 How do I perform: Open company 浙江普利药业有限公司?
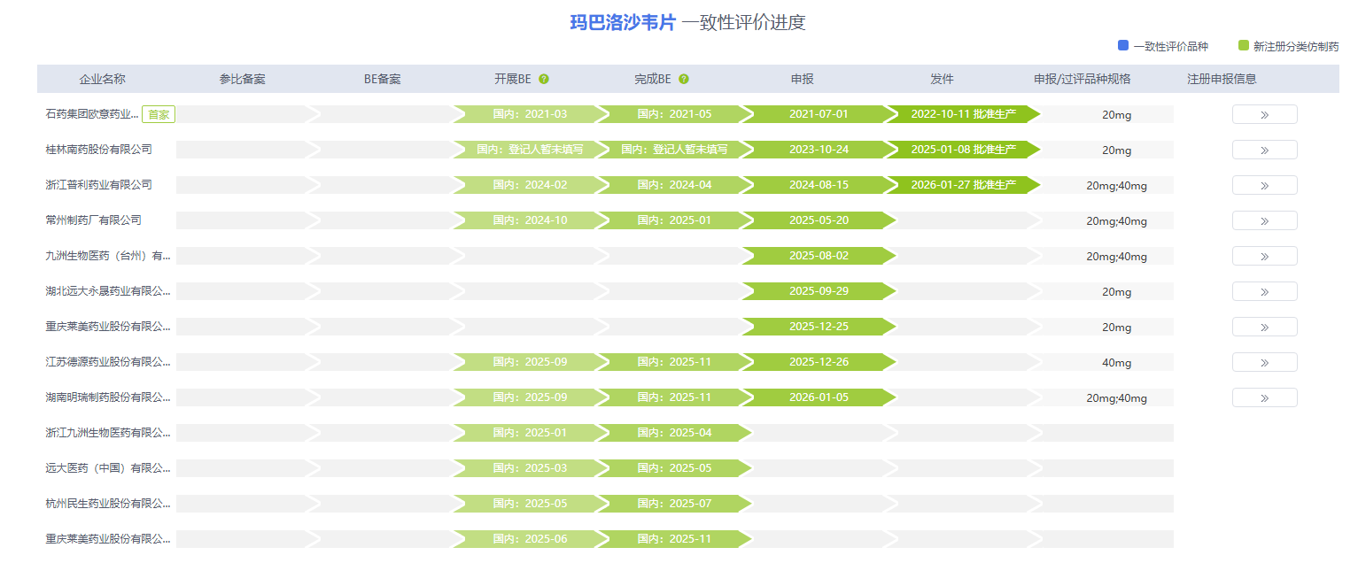(x=99, y=185)
